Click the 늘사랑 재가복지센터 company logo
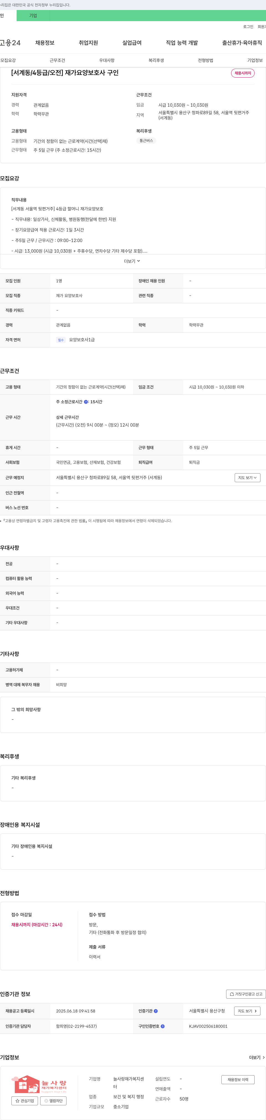Screen dimensions: 266x1120 coord(39,1084)
